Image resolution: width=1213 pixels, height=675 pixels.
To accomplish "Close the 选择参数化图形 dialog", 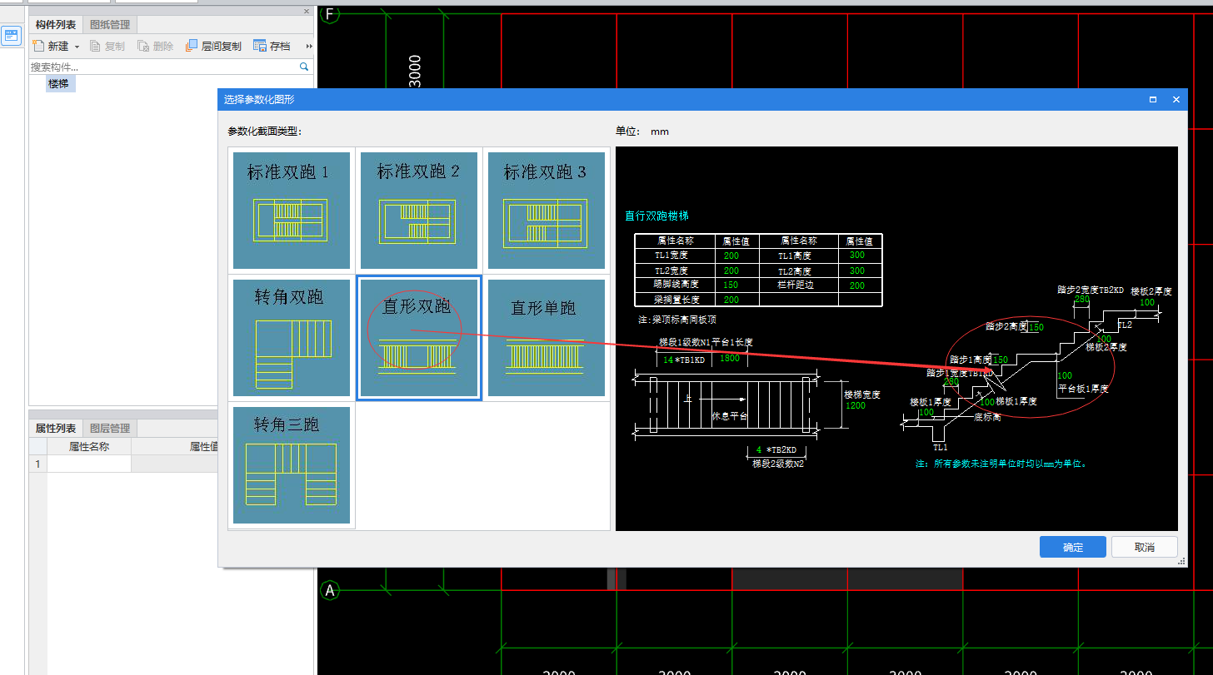I will tap(1176, 99).
